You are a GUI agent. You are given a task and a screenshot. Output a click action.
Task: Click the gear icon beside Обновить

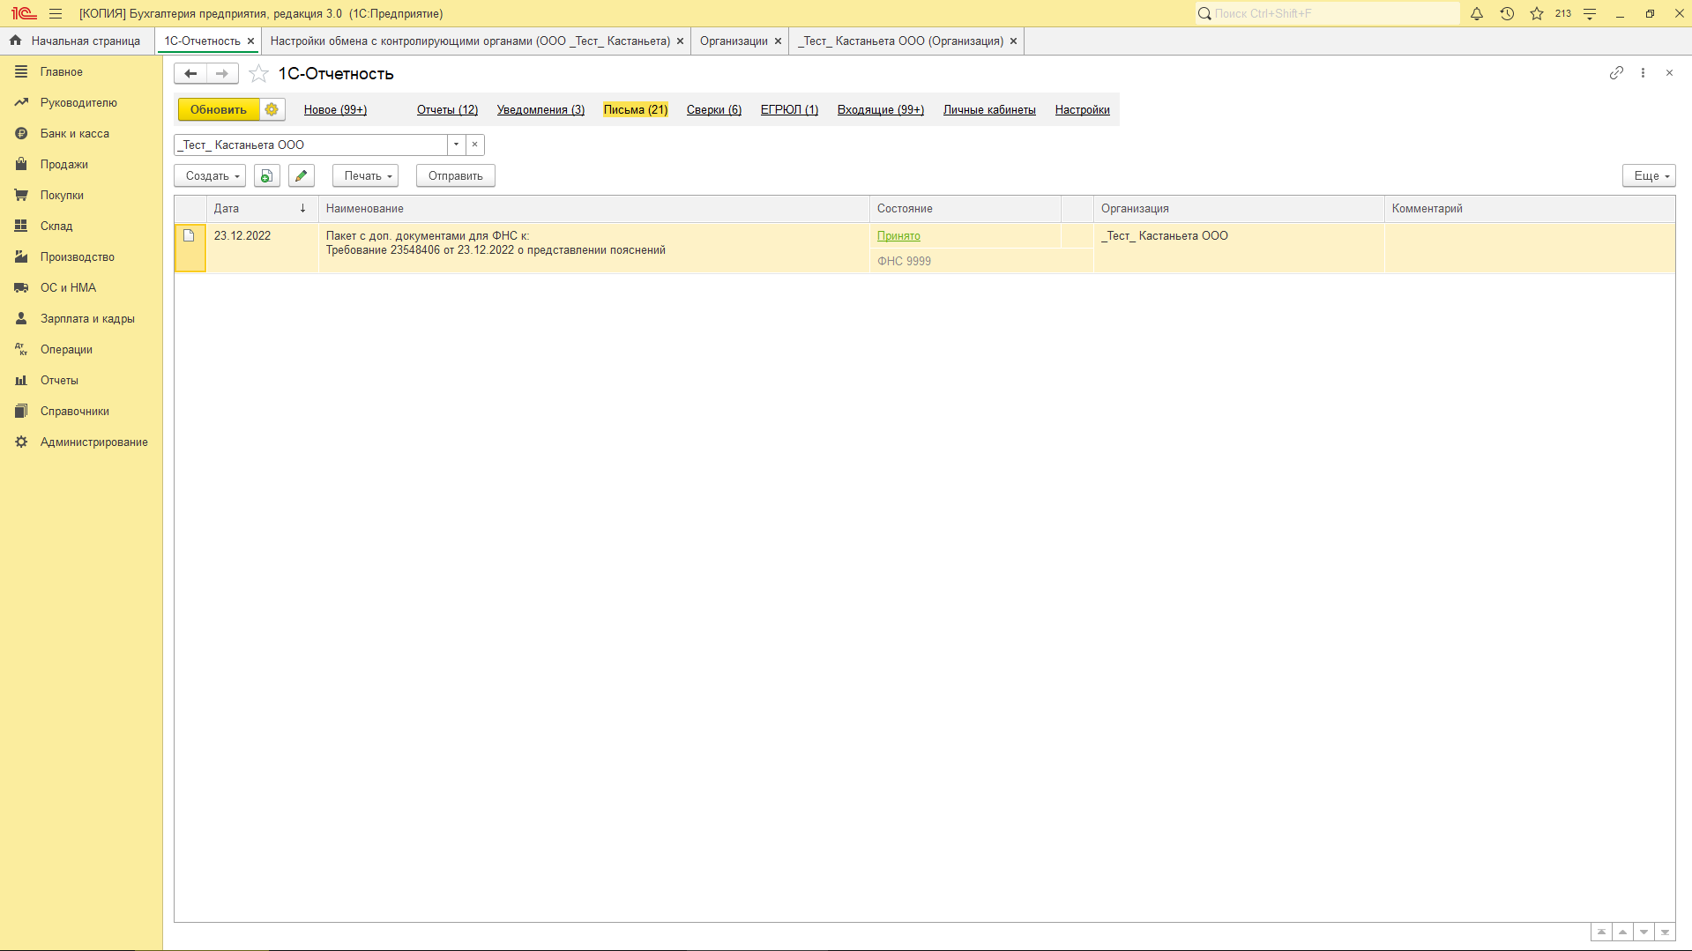272,109
